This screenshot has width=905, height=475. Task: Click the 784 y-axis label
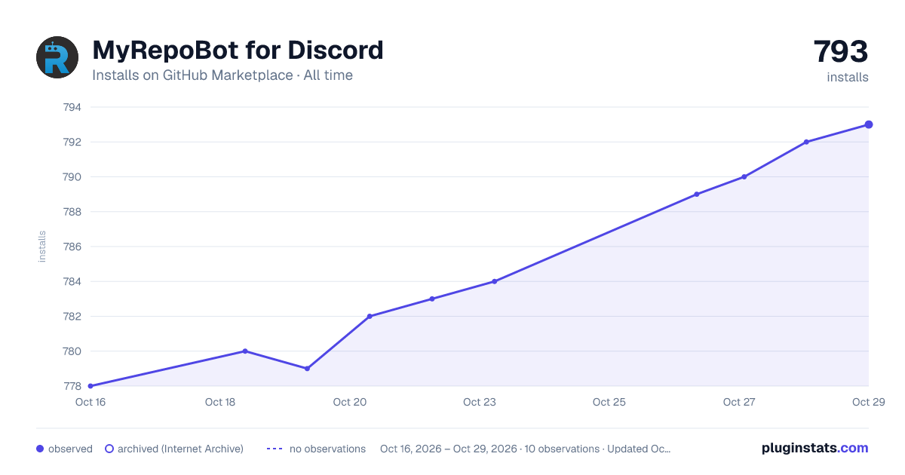72,281
